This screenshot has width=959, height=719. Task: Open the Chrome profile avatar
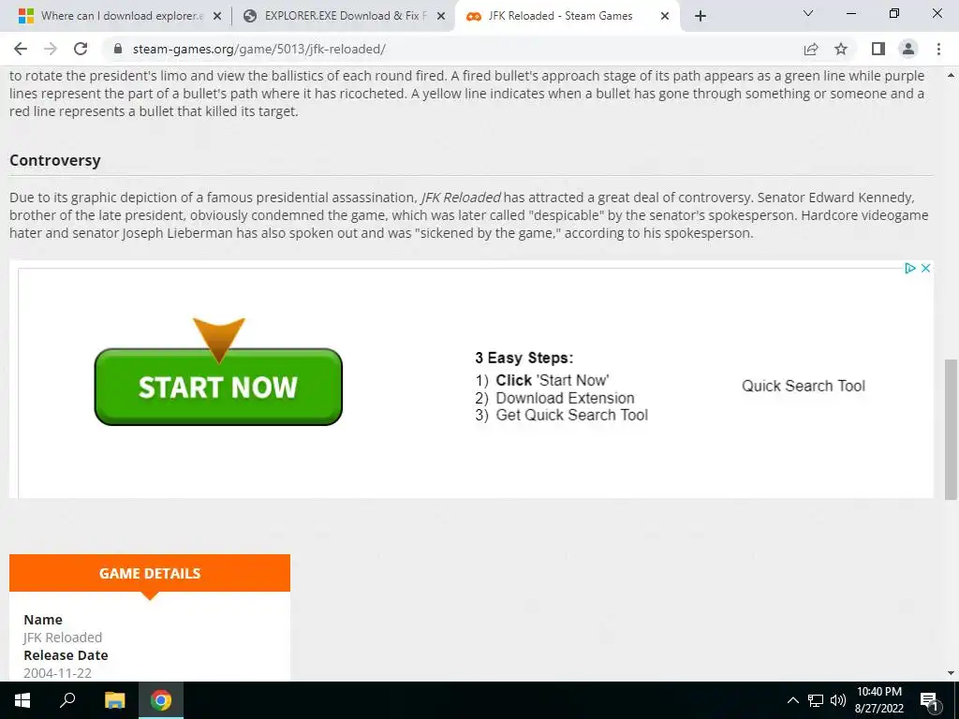tap(908, 49)
